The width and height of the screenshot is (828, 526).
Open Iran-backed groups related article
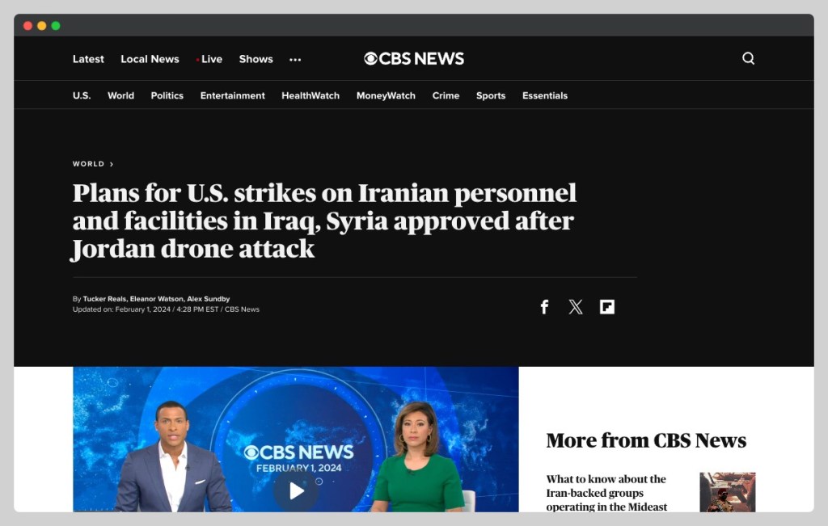(x=606, y=493)
